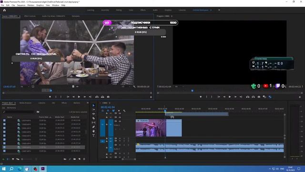Switch to the Media Browser tab

[x=25, y=103]
